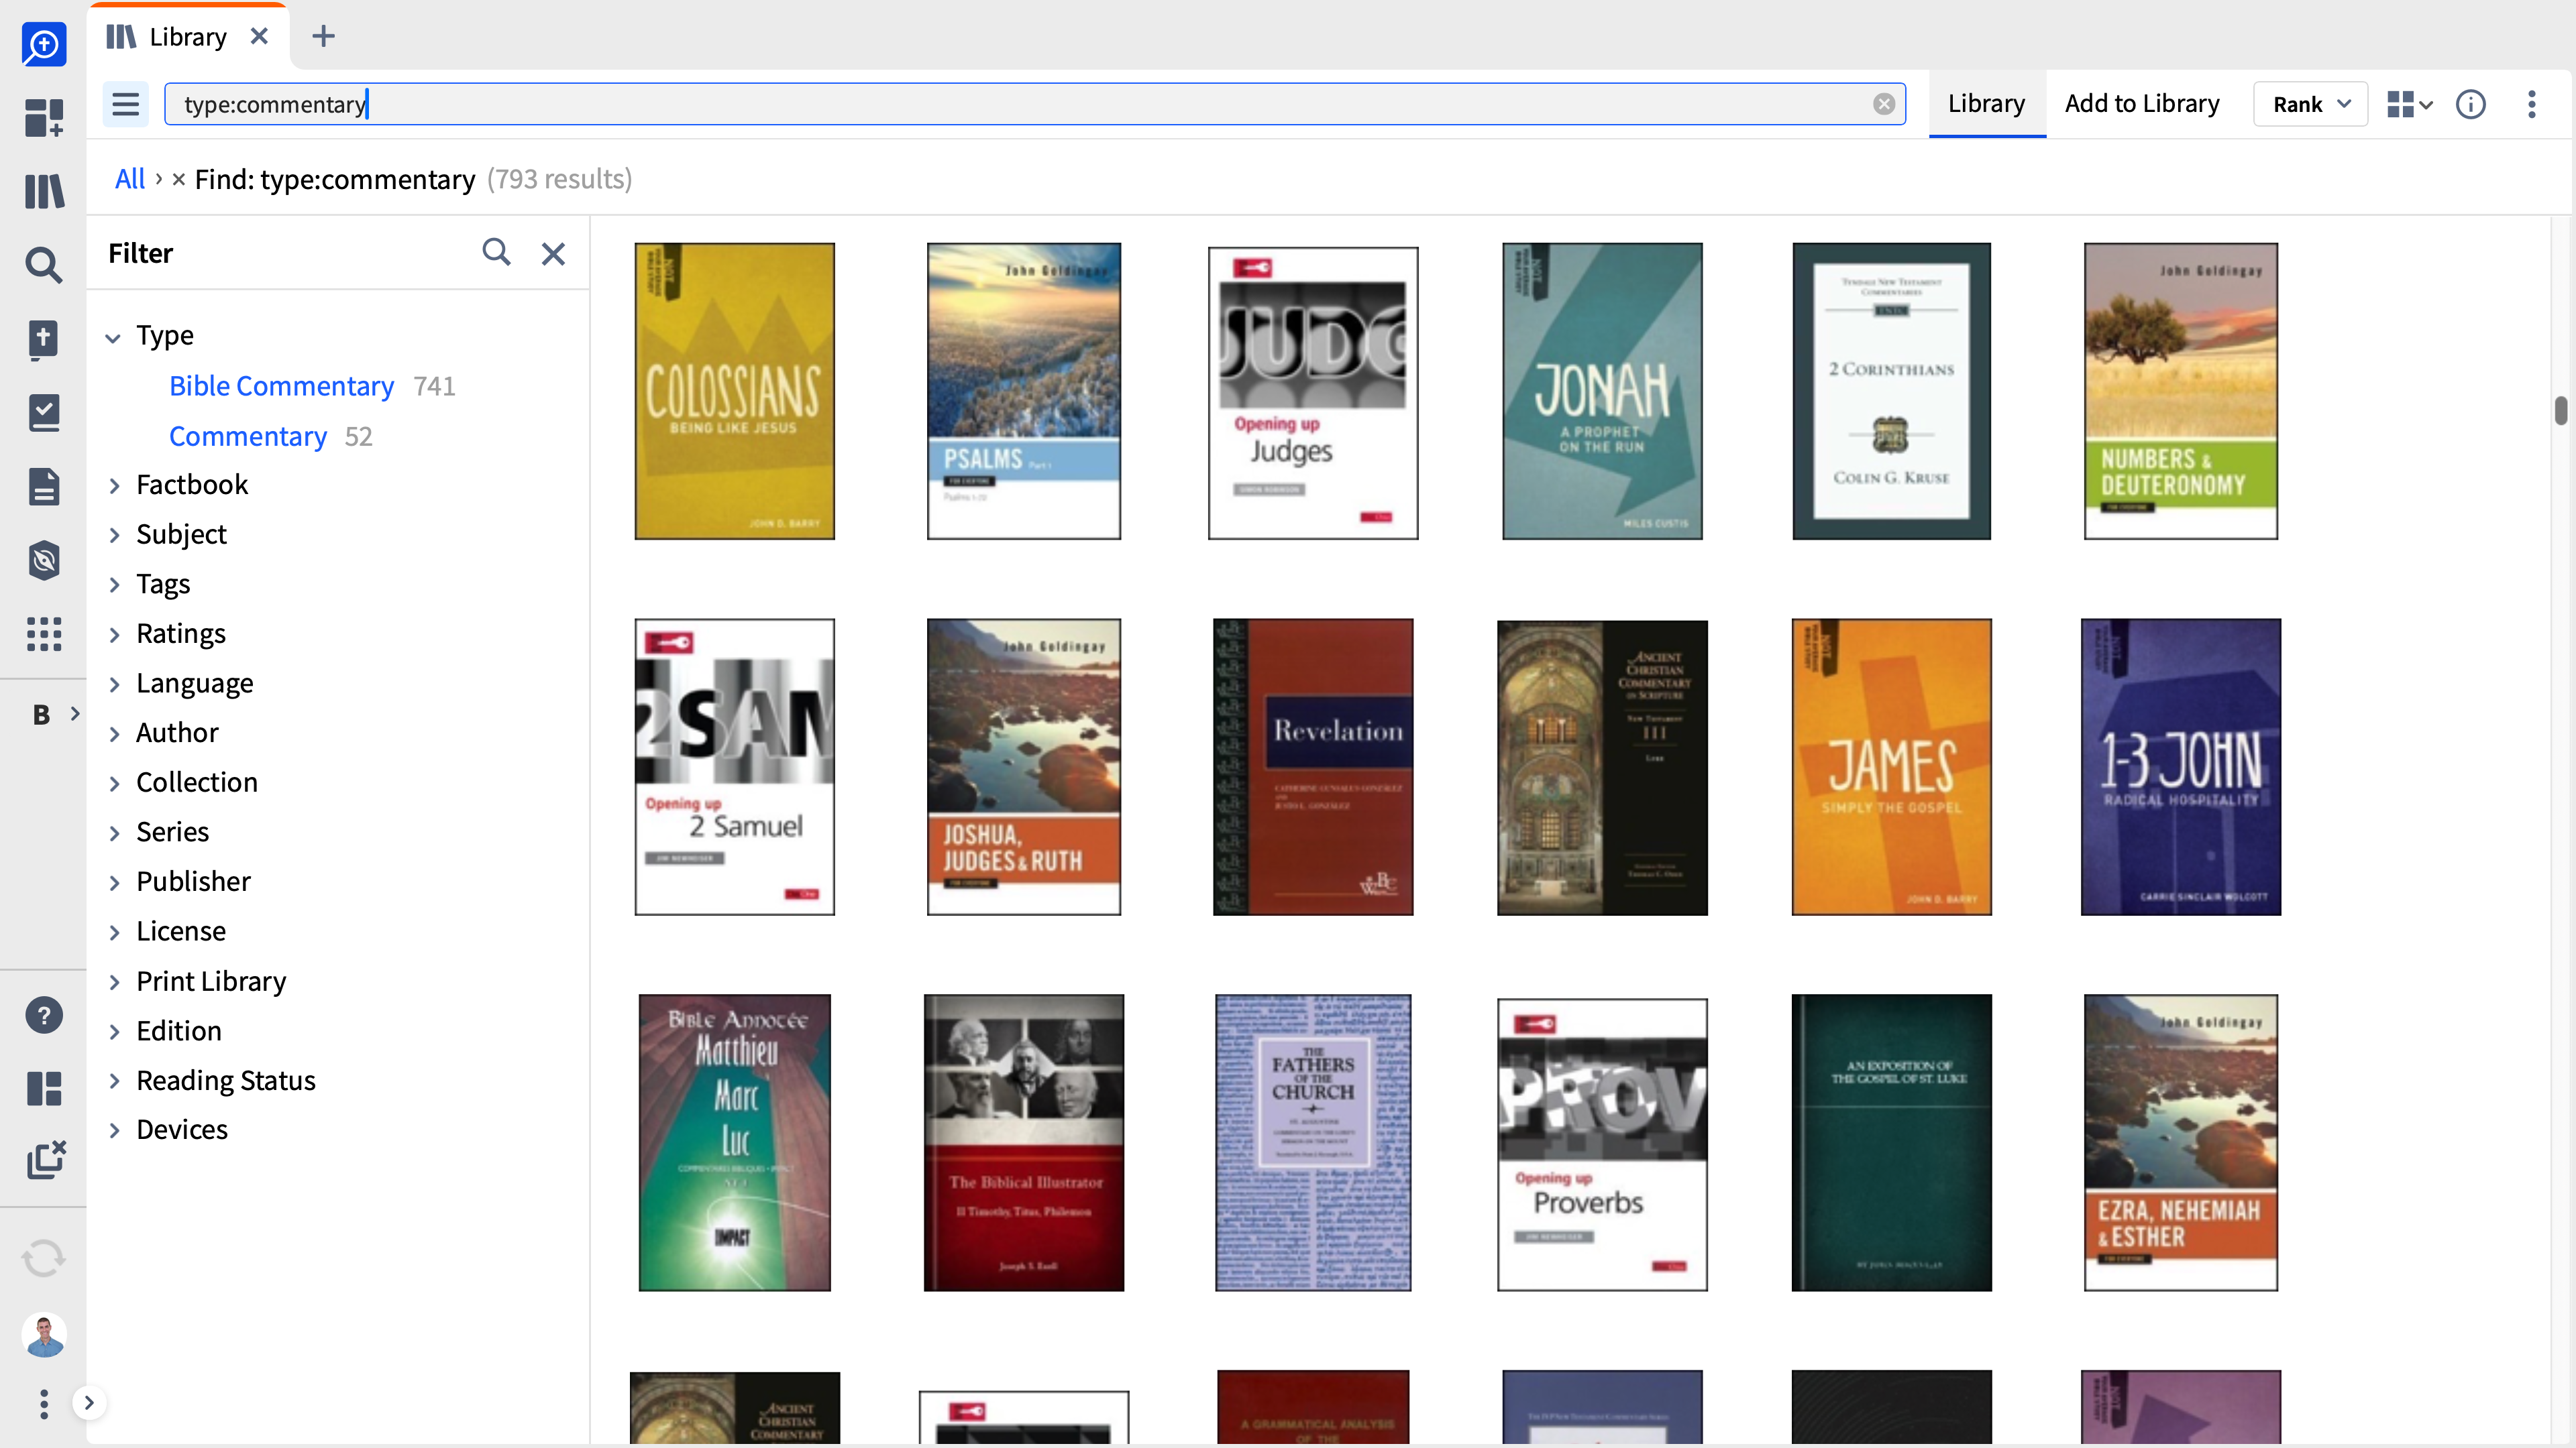The width and height of the screenshot is (2576, 1448).
Task: Toggle the filter sidebar hamburger icon
Action: point(125,104)
